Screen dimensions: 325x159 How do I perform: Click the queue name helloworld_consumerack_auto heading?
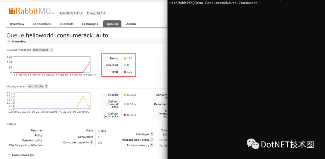click(x=67, y=35)
